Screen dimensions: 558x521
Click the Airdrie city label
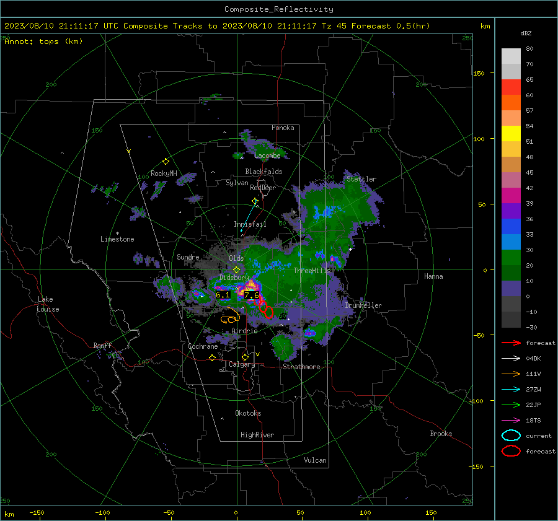coord(244,331)
